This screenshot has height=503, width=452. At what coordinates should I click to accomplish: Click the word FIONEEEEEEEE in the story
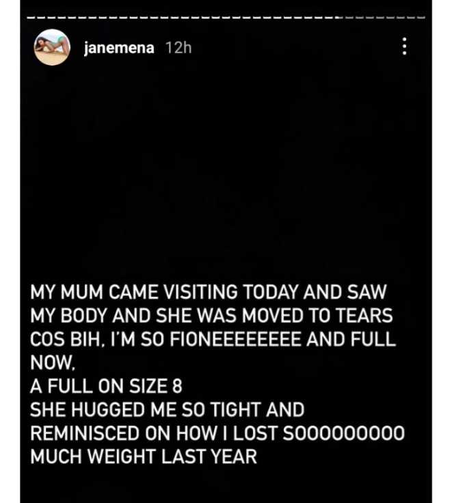[235, 339]
